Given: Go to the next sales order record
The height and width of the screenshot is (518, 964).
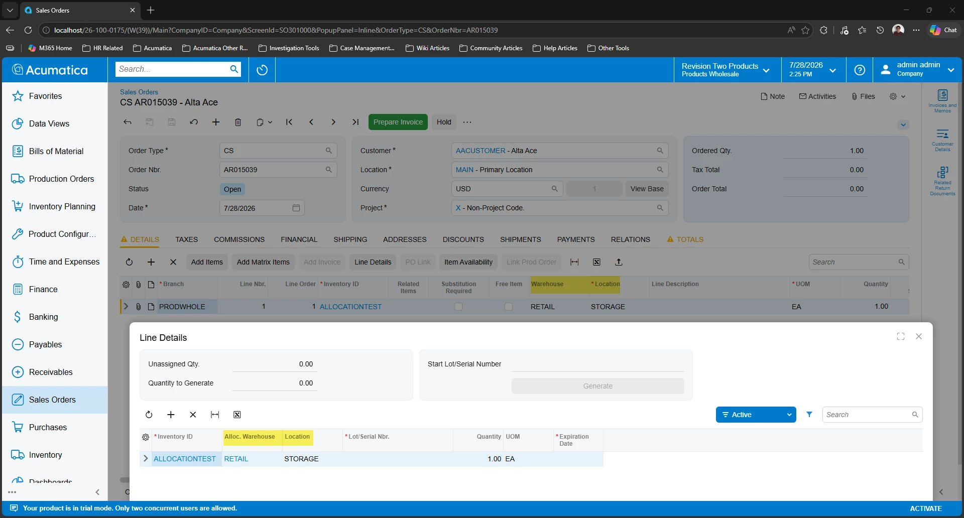Looking at the screenshot, I should coord(333,122).
